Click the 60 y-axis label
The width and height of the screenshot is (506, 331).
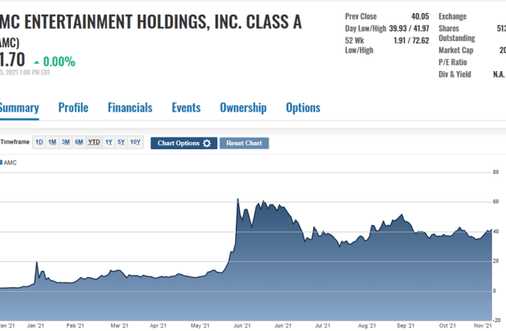tap(495, 201)
